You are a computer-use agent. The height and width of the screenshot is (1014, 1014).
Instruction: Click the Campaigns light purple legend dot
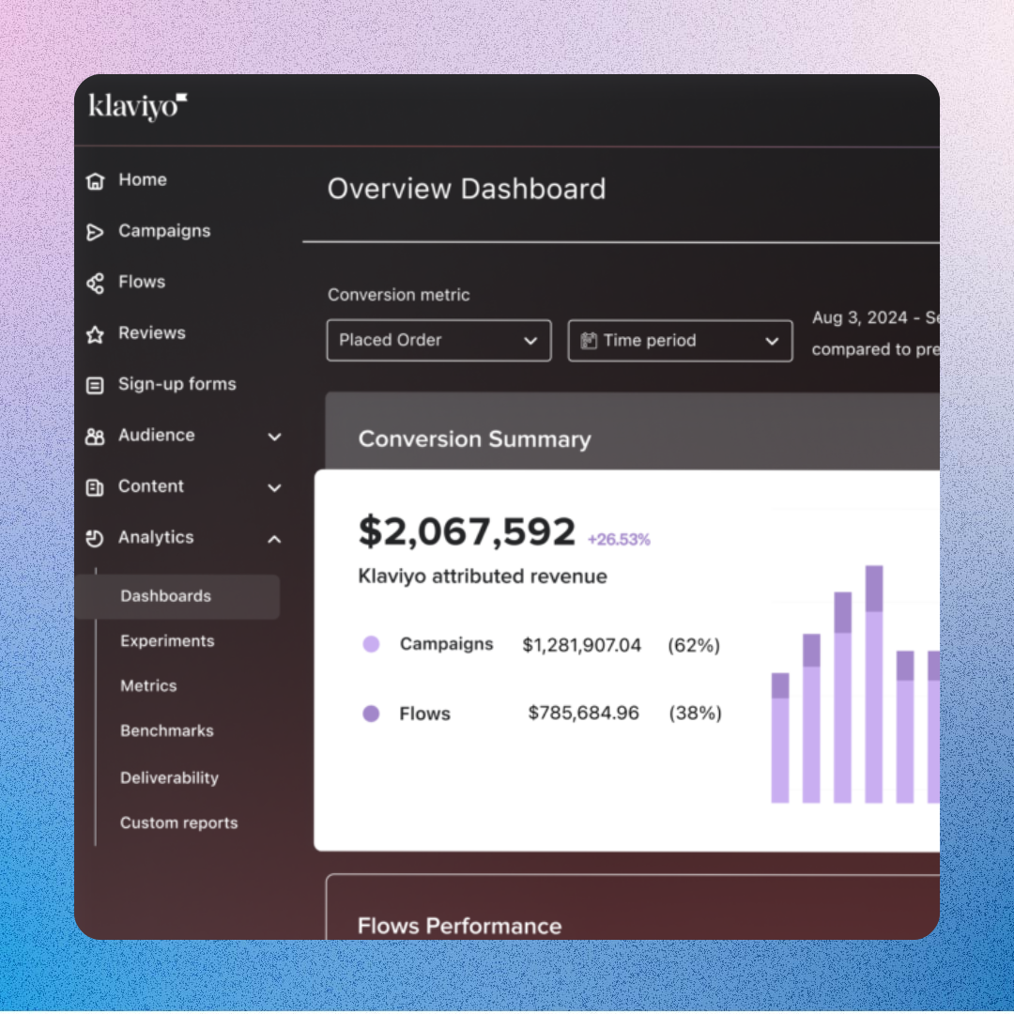(371, 645)
